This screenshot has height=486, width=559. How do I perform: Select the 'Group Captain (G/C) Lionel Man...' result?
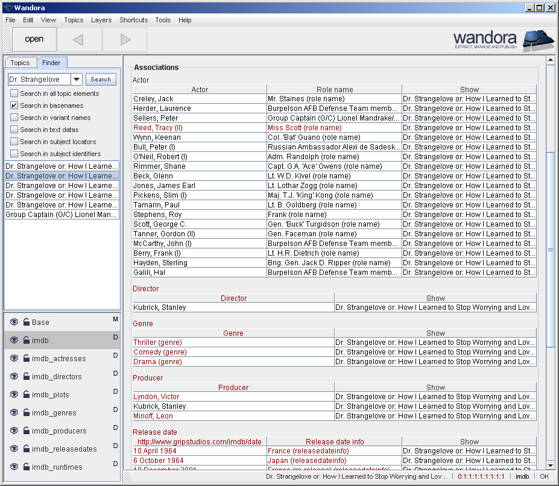[62, 214]
